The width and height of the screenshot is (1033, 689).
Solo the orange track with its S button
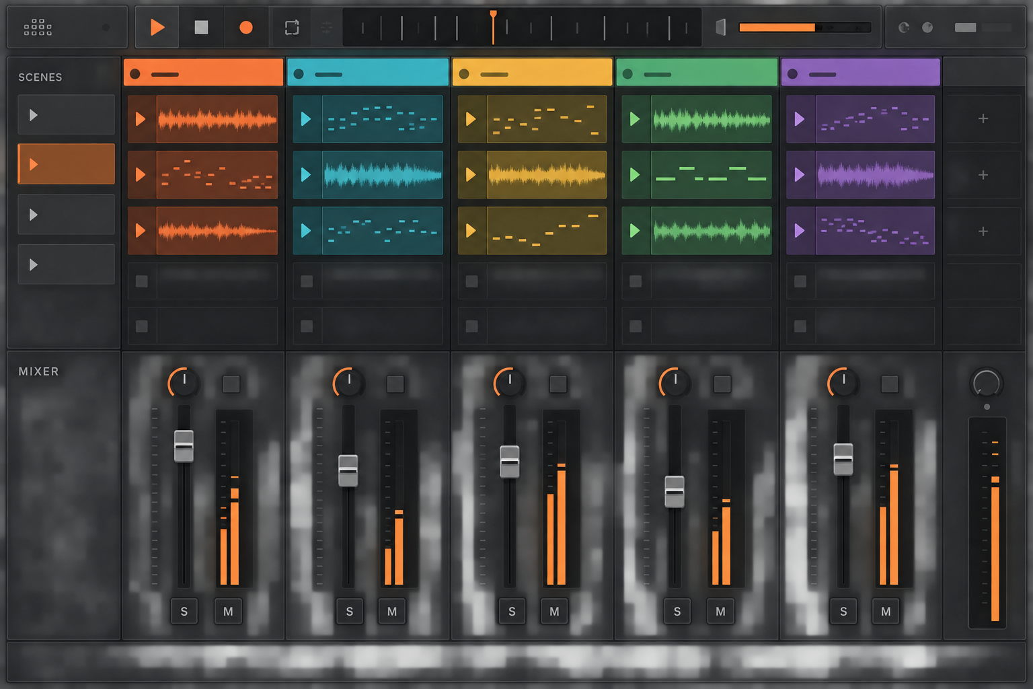184,612
